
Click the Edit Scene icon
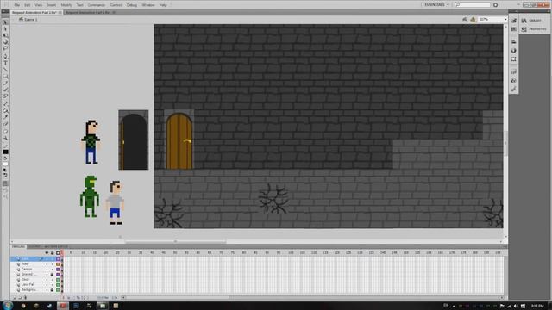pyautogui.click(x=465, y=20)
